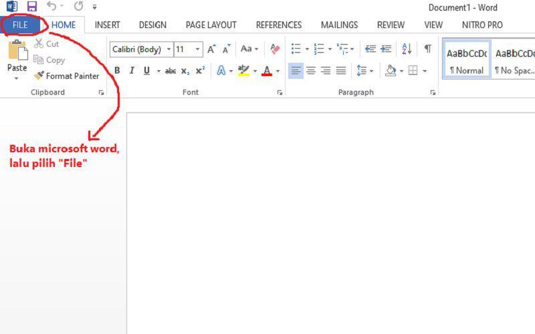Switch to the DESIGN tab
The image size is (535, 334).
152,25
